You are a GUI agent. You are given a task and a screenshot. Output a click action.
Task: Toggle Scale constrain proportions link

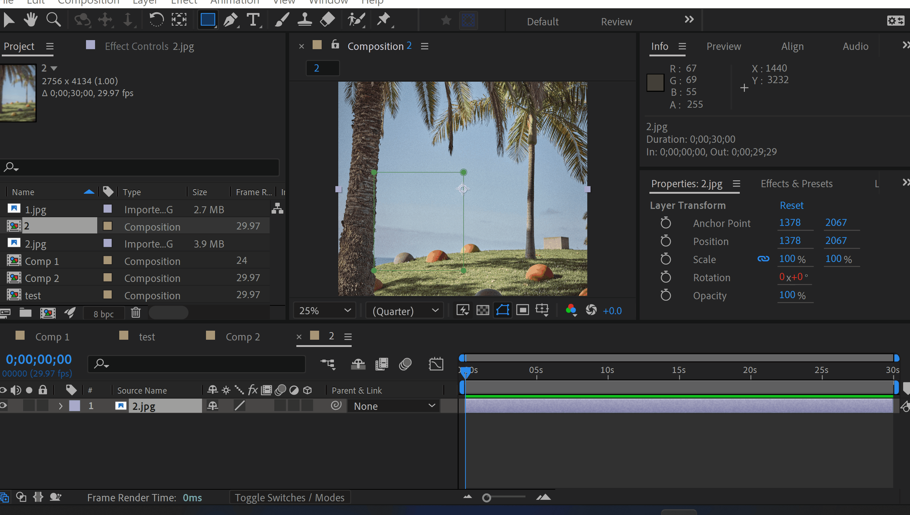pyautogui.click(x=763, y=259)
